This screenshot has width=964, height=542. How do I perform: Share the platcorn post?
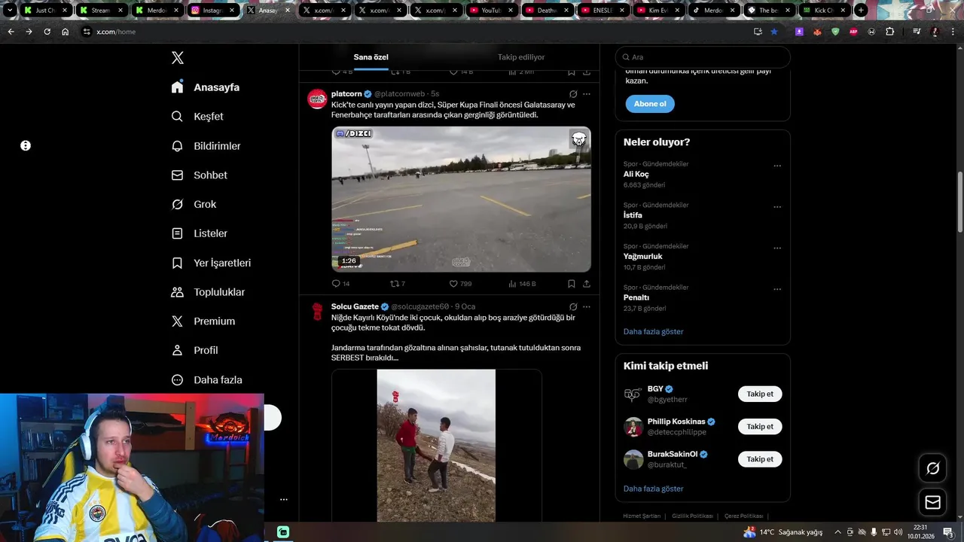587,284
